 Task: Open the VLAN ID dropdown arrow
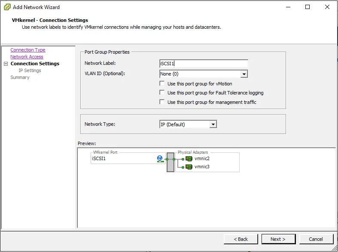pos(244,74)
